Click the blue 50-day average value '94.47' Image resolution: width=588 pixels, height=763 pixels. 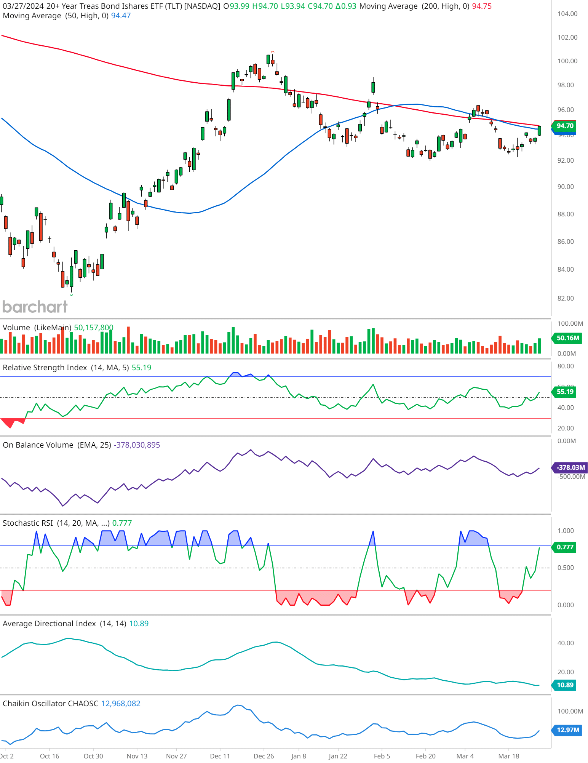pos(121,16)
